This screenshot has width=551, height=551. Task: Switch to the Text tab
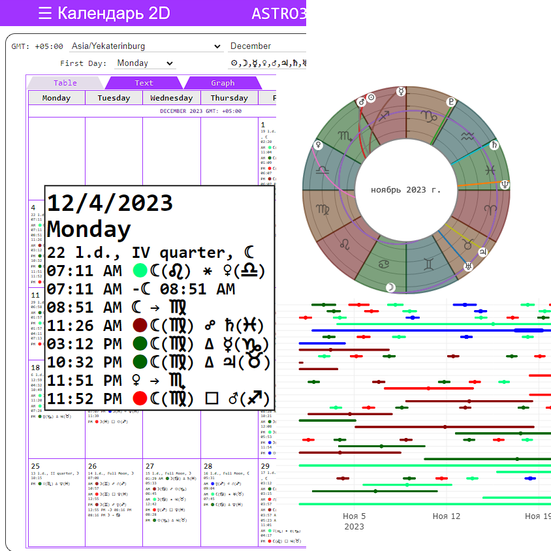pos(144,83)
